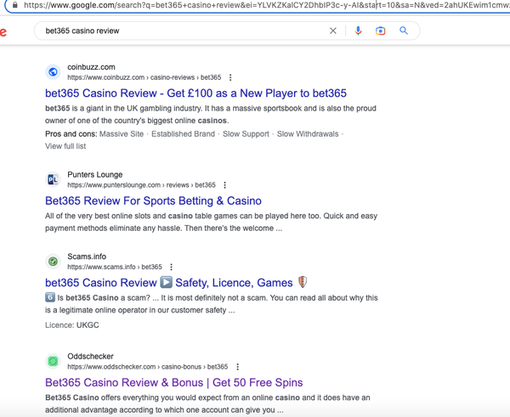Viewport: 510px width, 417px height.
Task: Open three-dot menu for Oddschecker result
Action: tap(238, 367)
